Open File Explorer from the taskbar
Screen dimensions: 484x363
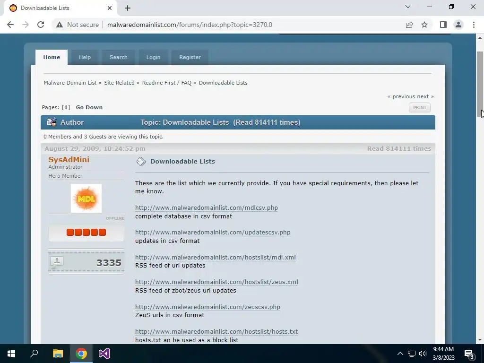tap(58, 354)
